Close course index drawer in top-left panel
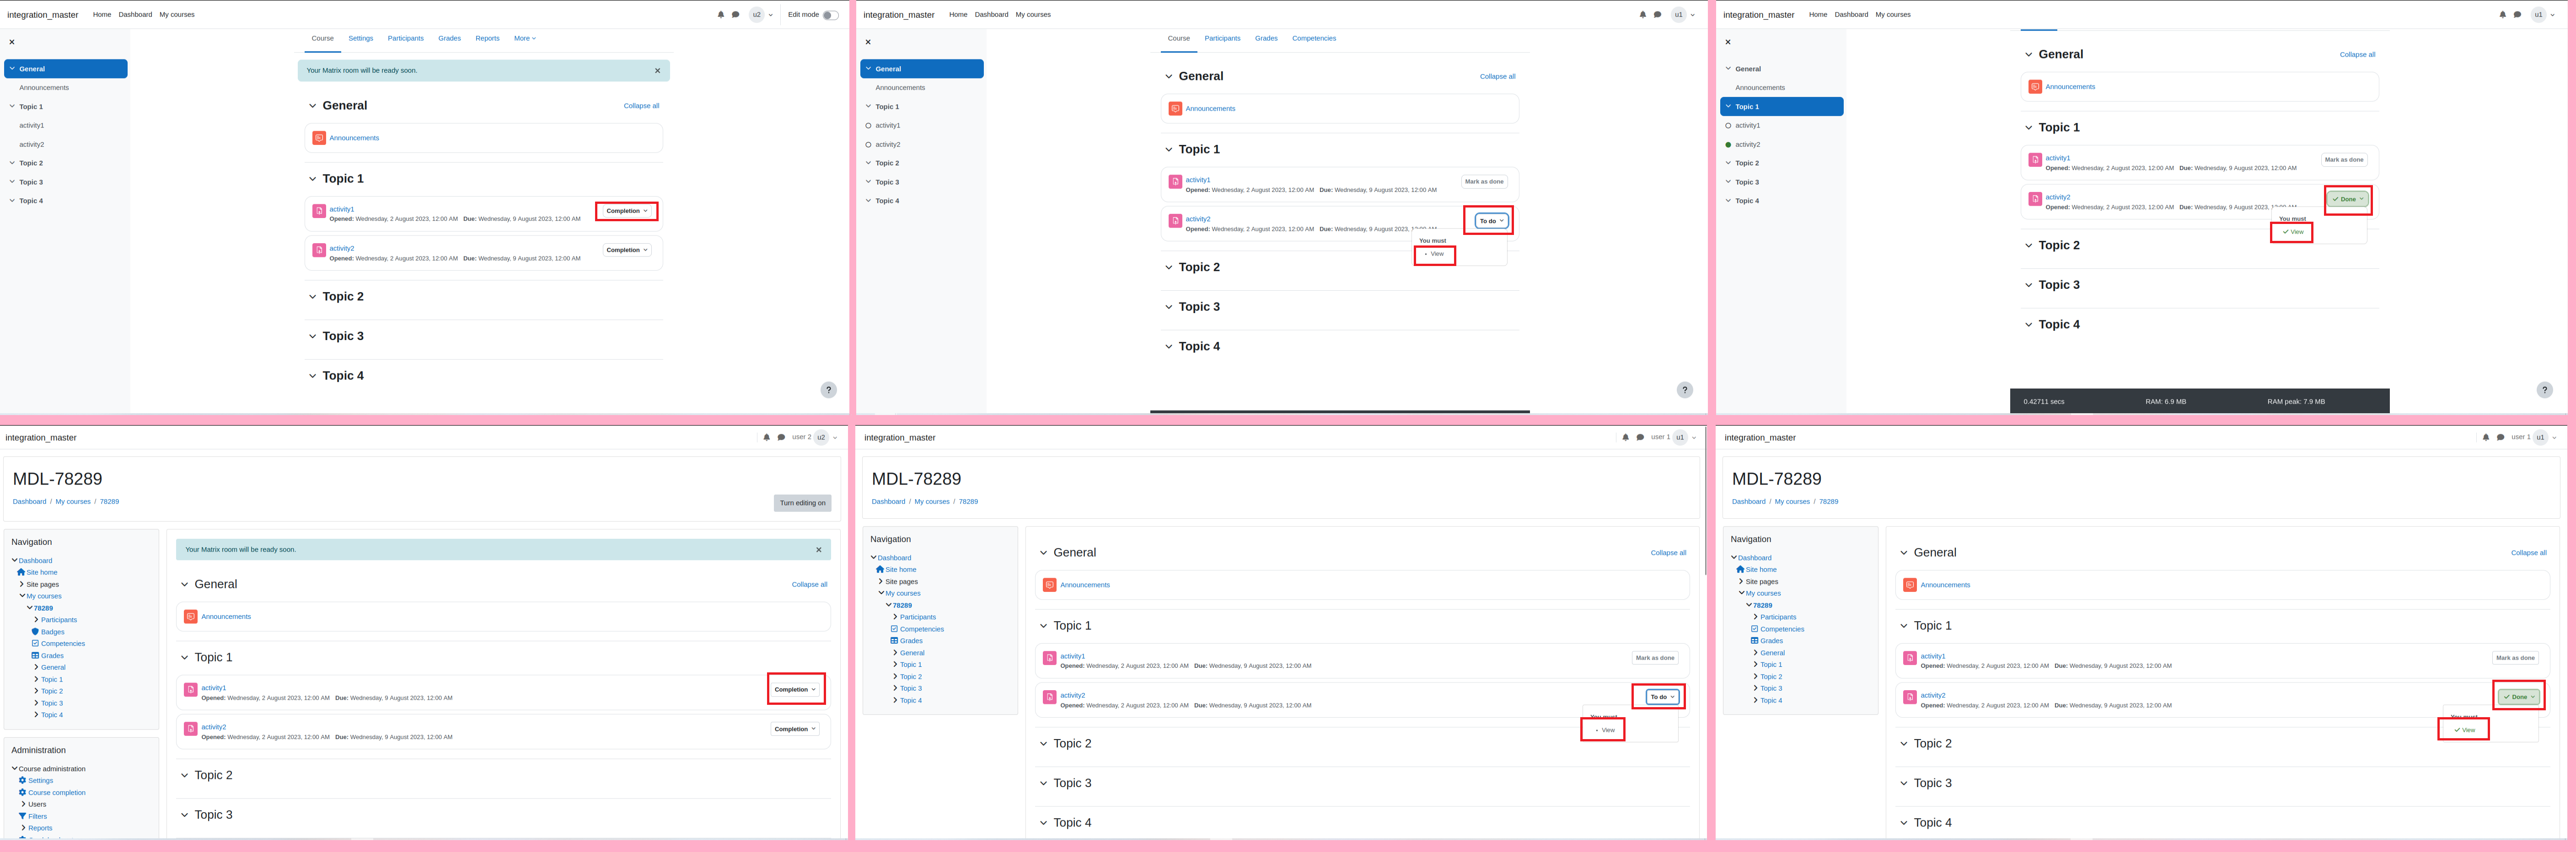Screen dimensions: 2576x852 pyautogui.click(x=12, y=42)
